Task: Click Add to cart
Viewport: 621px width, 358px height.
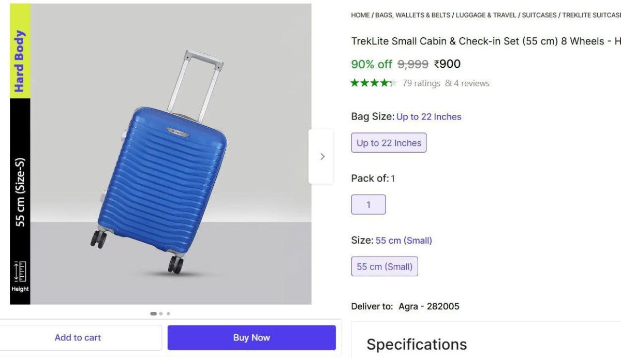Action: click(78, 337)
